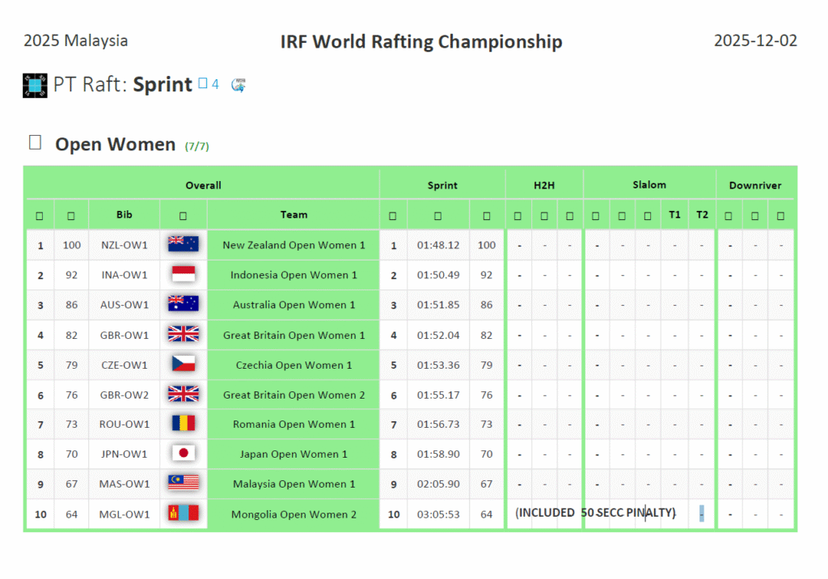828x579 pixels.
Task: Select the Sprint column group header
Action: (x=442, y=185)
